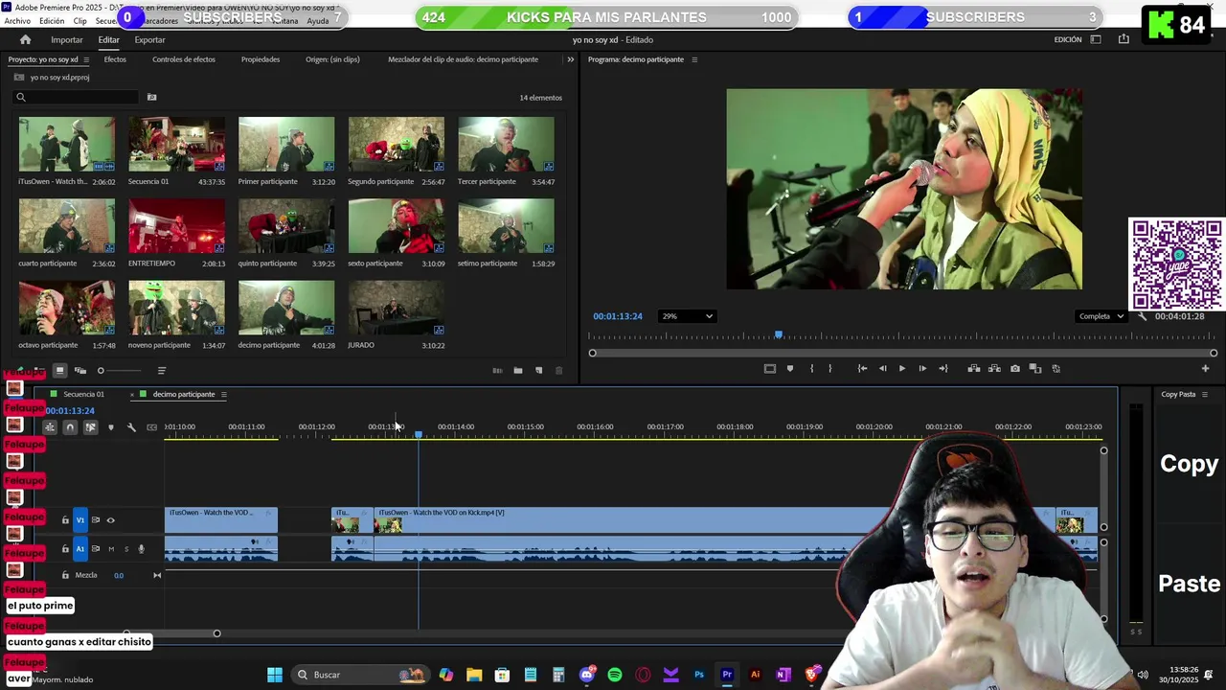Open the Controles de efectos tab

[184, 59]
